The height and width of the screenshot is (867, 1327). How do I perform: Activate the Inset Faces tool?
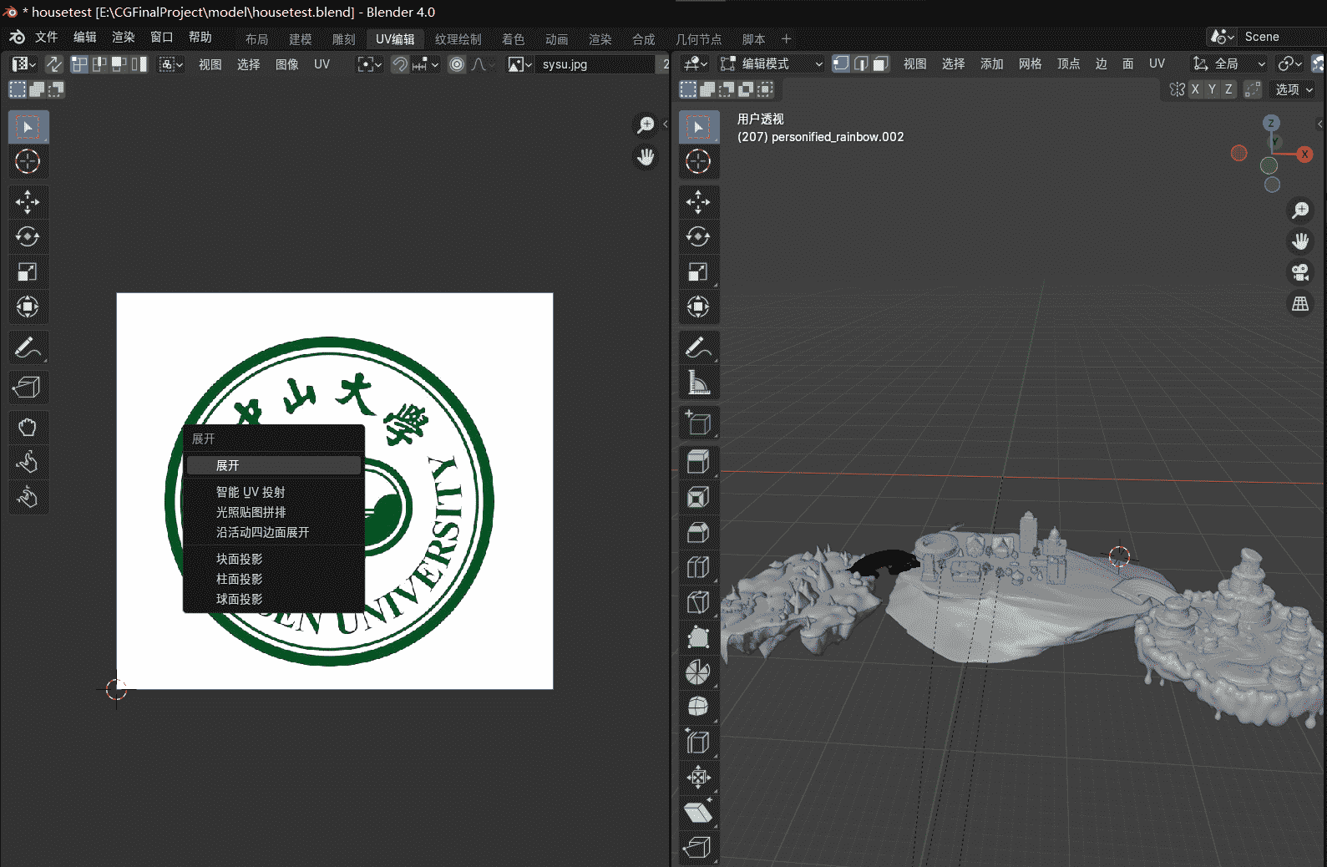click(699, 497)
